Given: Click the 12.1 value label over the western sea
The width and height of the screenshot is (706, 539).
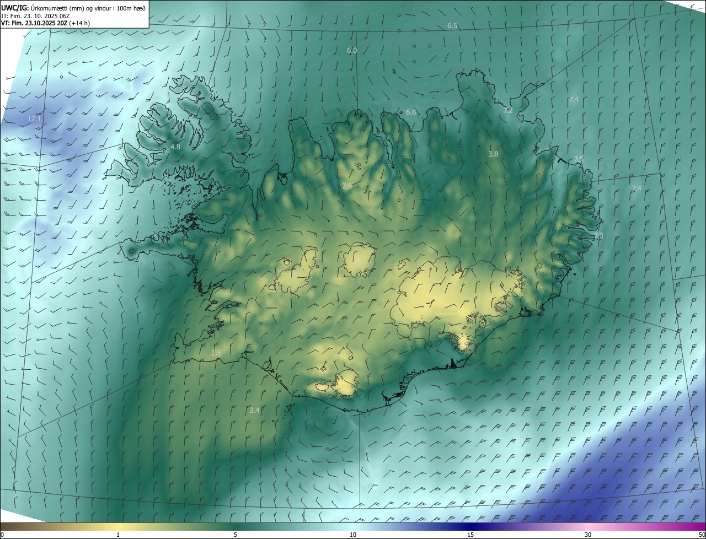Looking at the screenshot, I should coord(34,118).
